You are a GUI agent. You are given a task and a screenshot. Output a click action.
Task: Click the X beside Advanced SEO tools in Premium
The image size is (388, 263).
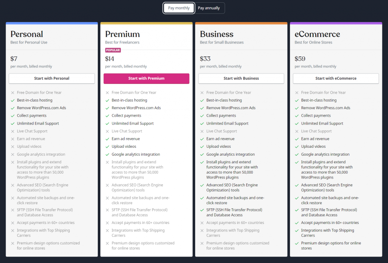coord(107,185)
